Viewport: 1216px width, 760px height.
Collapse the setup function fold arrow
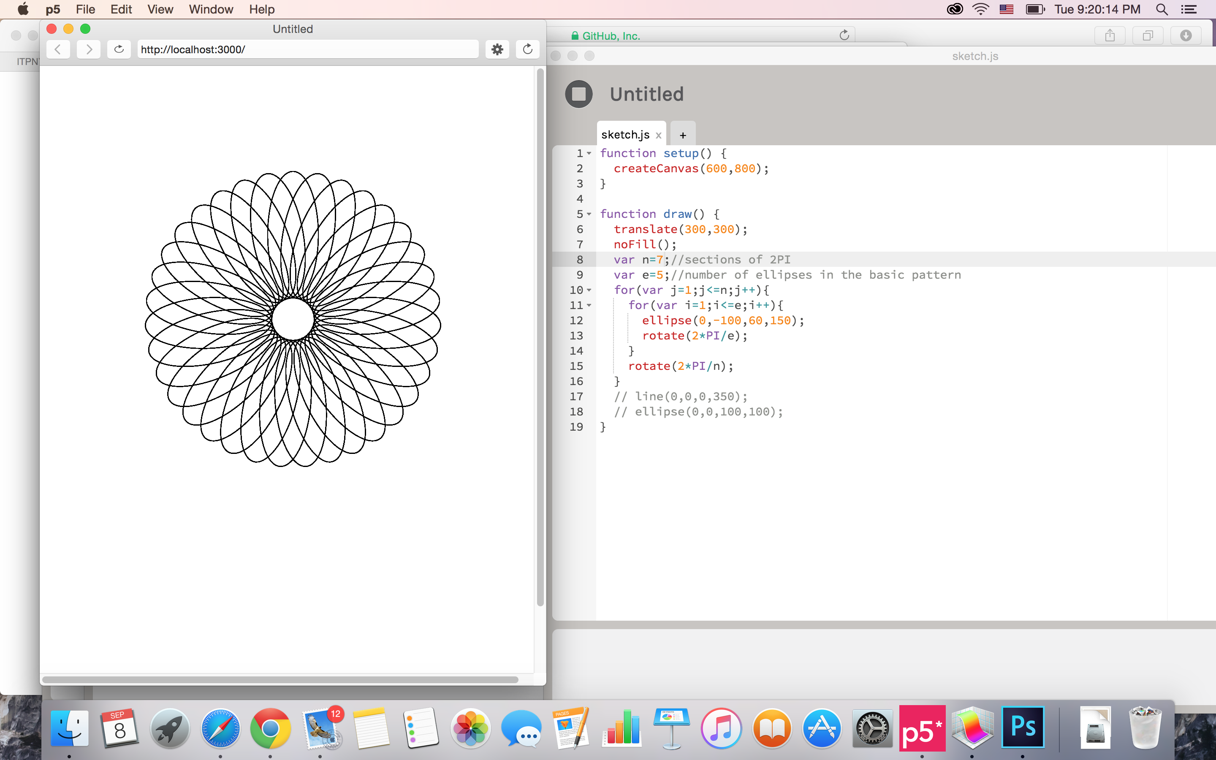[x=589, y=153]
